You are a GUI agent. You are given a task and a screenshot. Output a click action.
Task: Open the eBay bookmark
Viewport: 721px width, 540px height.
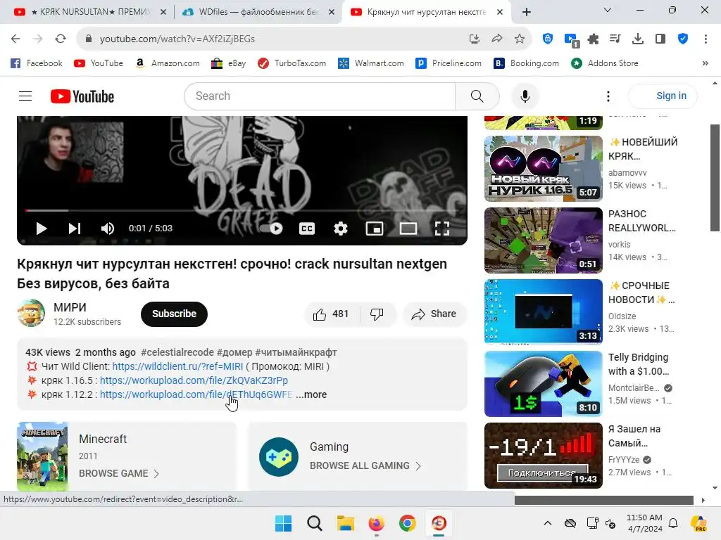tap(229, 63)
